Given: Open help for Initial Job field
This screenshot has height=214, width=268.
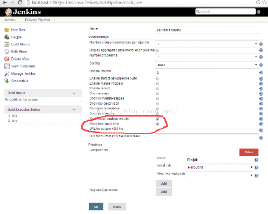Looking at the screenshot, I should coord(256,168).
